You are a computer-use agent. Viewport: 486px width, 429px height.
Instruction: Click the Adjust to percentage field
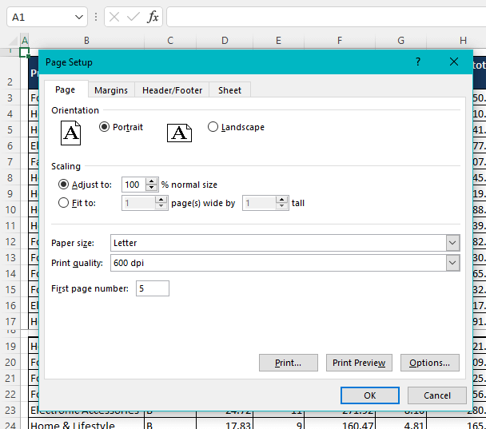coord(134,185)
